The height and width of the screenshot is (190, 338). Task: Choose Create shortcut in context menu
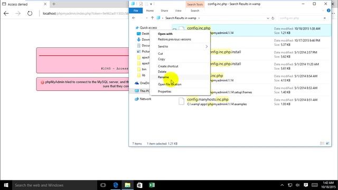click(x=168, y=66)
